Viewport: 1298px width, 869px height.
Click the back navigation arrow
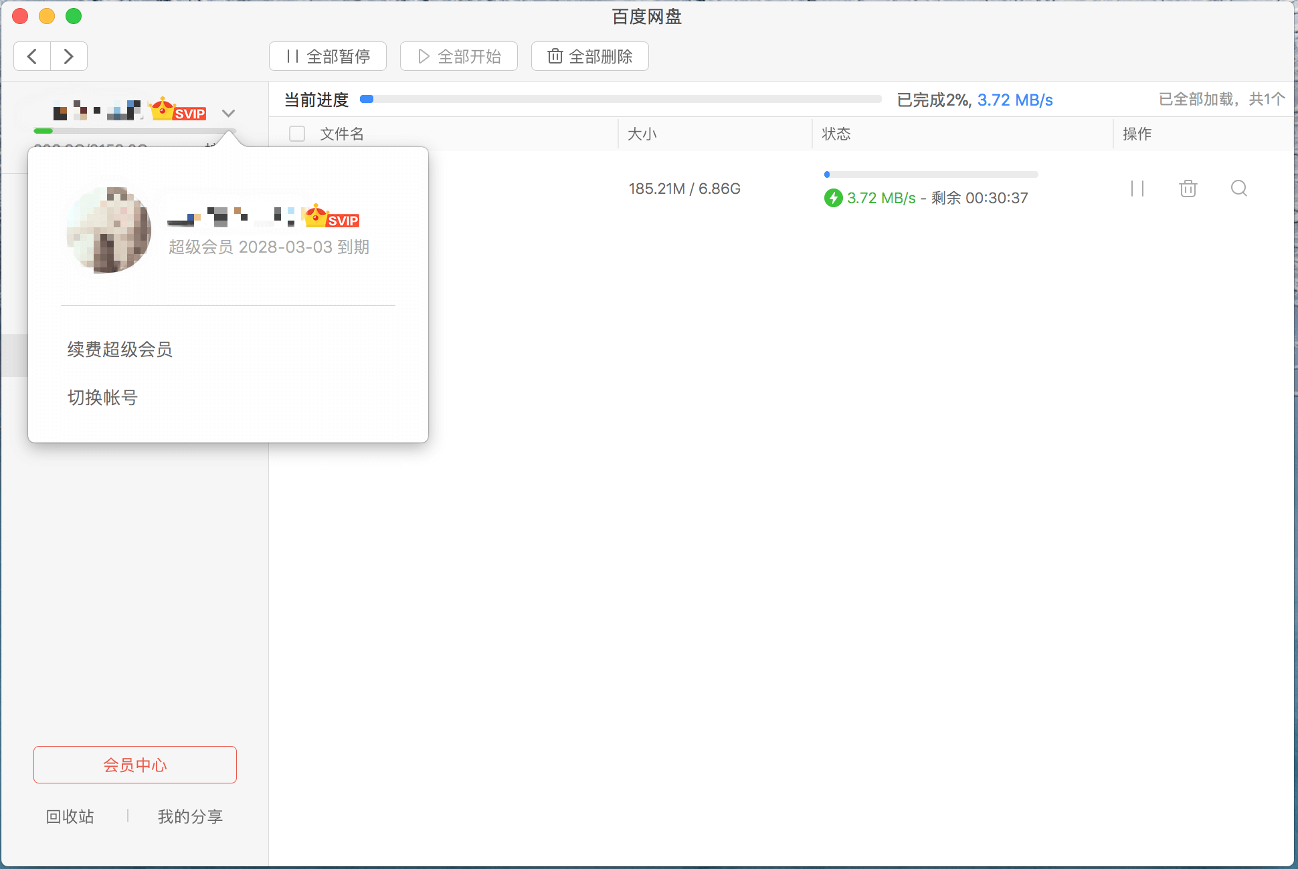click(x=32, y=56)
